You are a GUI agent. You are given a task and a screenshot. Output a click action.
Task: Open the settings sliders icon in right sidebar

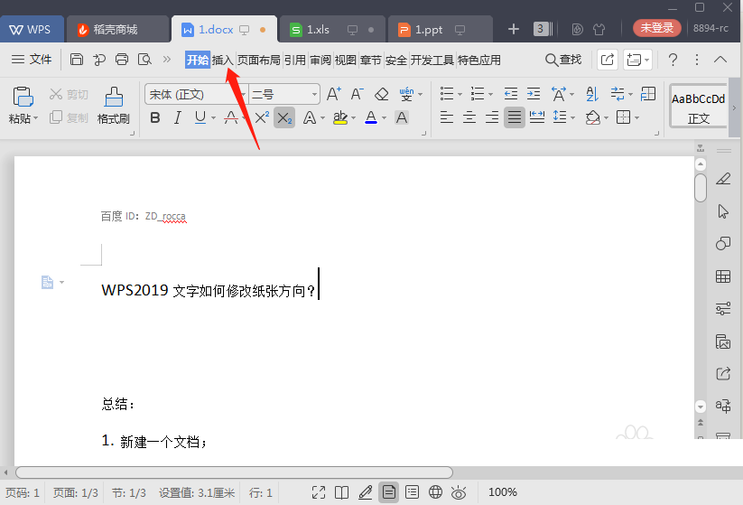(723, 309)
